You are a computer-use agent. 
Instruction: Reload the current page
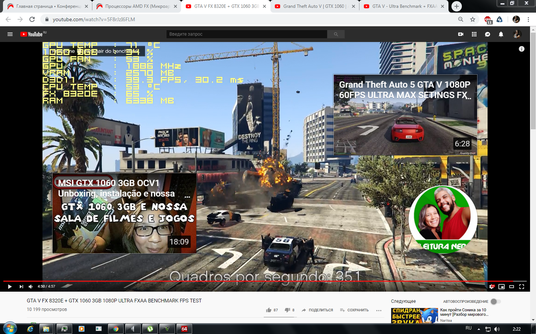tap(32, 19)
